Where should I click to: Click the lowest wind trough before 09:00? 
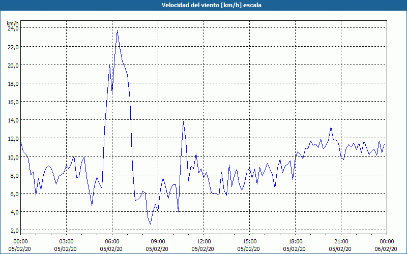[150, 224]
